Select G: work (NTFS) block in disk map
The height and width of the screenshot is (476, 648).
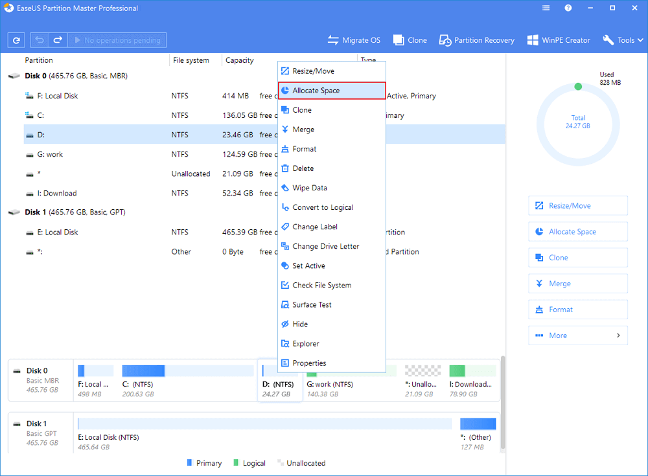click(x=351, y=381)
